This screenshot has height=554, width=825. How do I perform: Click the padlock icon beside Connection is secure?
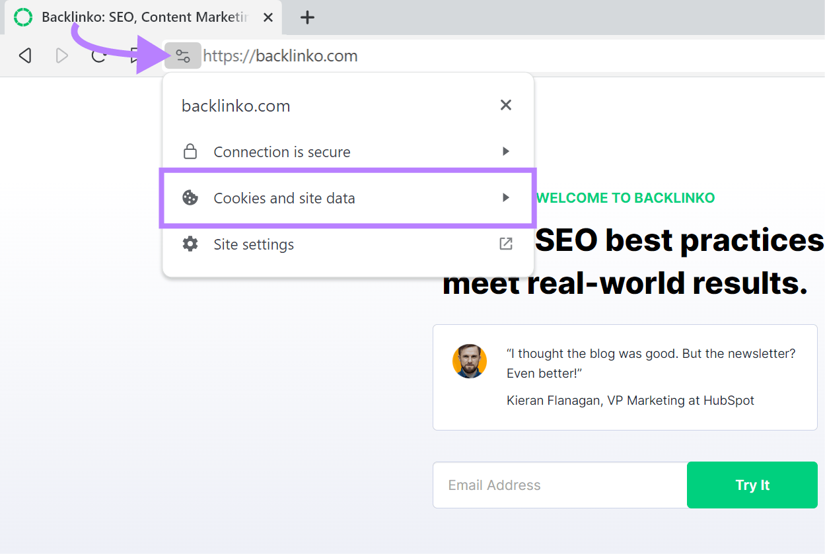click(190, 151)
